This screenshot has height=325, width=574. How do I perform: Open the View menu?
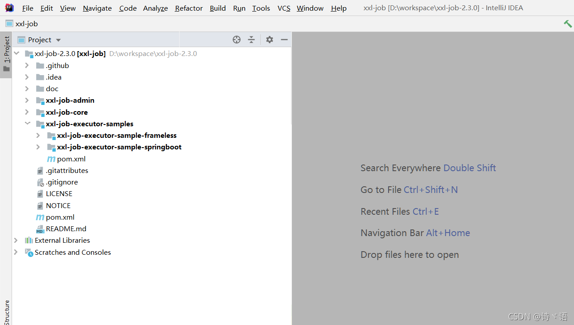68,8
